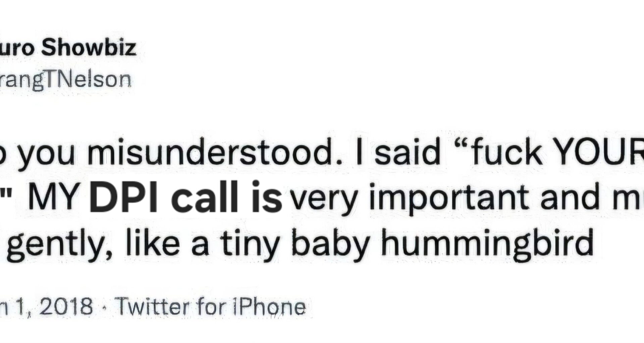Click the word "misunderstood" in the tweet
This screenshot has width=644, height=343.
[x=209, y=152]
